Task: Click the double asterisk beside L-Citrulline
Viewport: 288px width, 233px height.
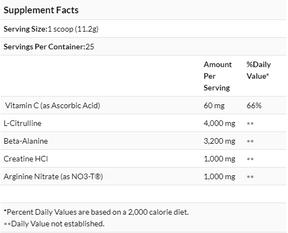Action: click(x=250, y=124)
